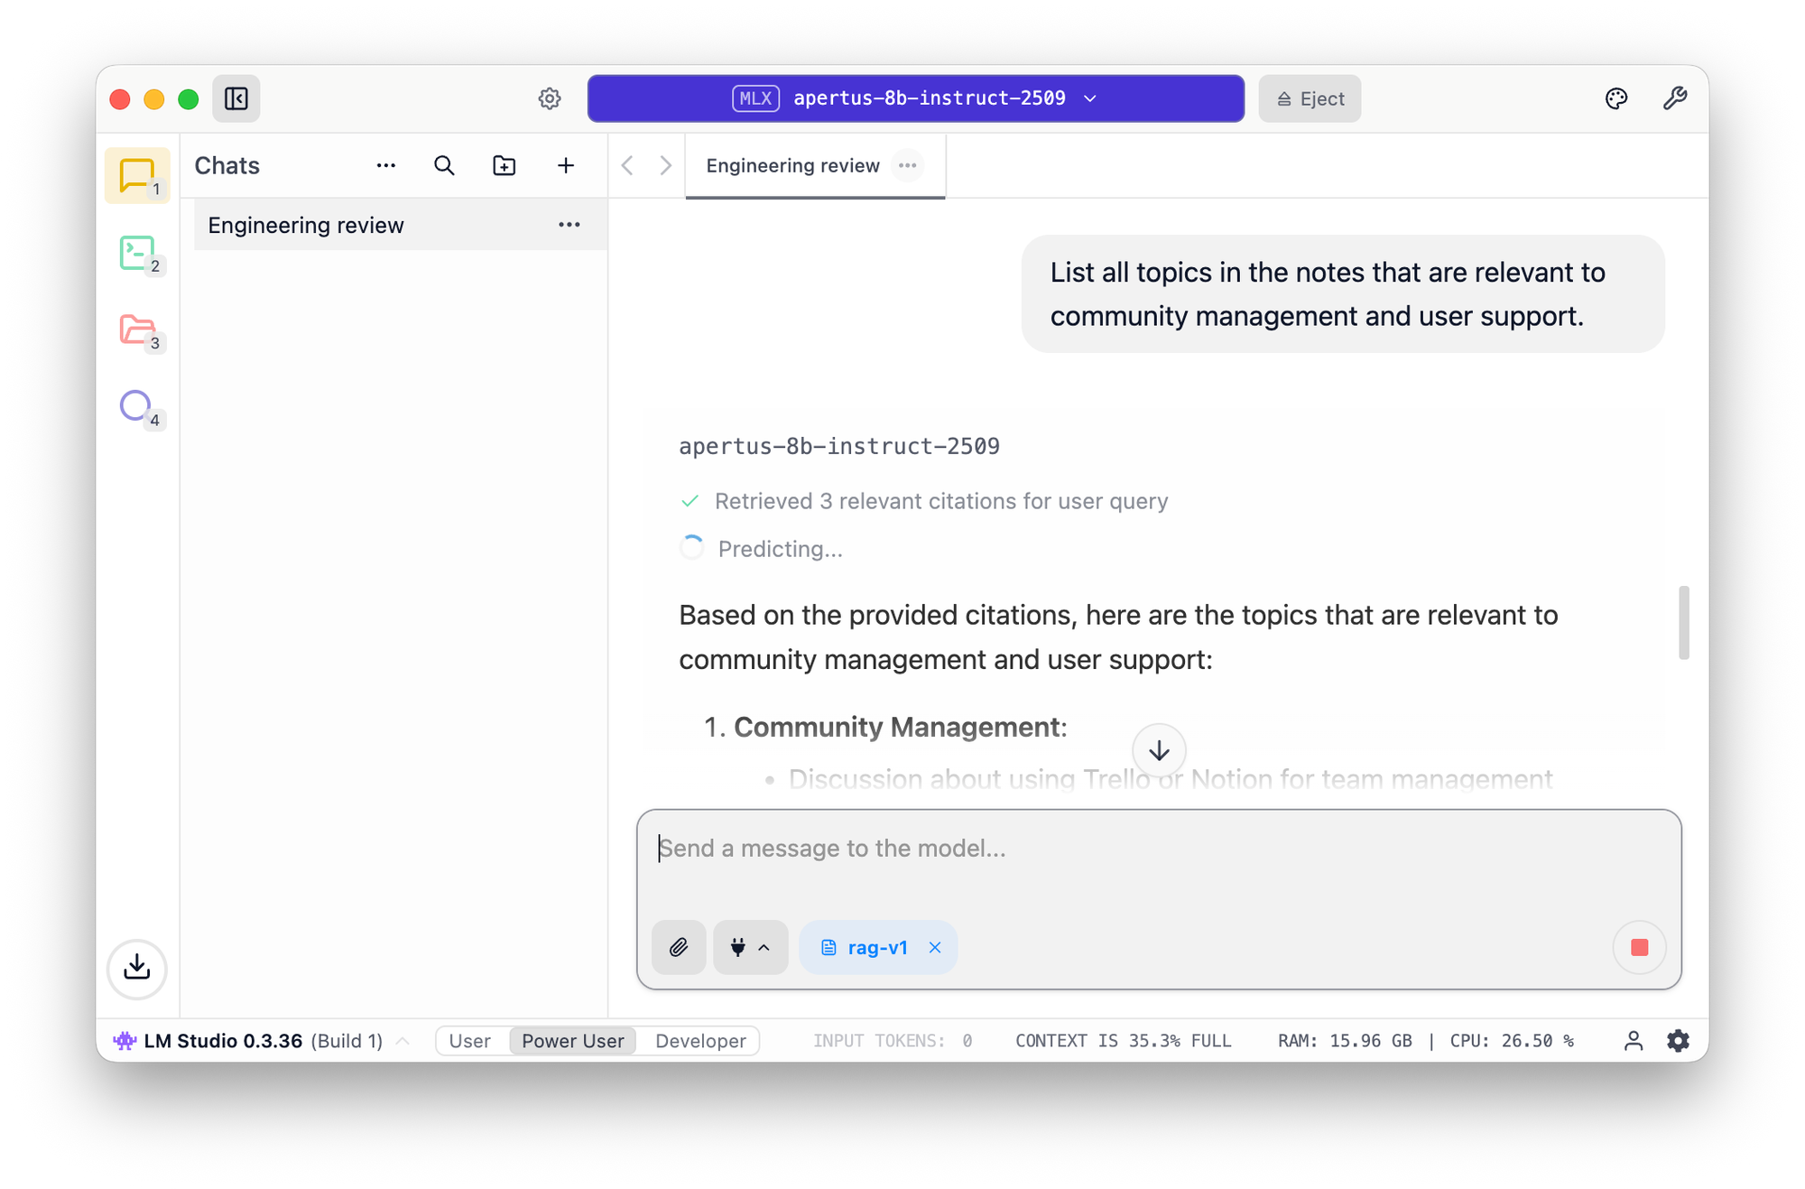Screen dimensions: 1805x1189
Task: Switch to User mode
Action: click(x=470, y=1041)
